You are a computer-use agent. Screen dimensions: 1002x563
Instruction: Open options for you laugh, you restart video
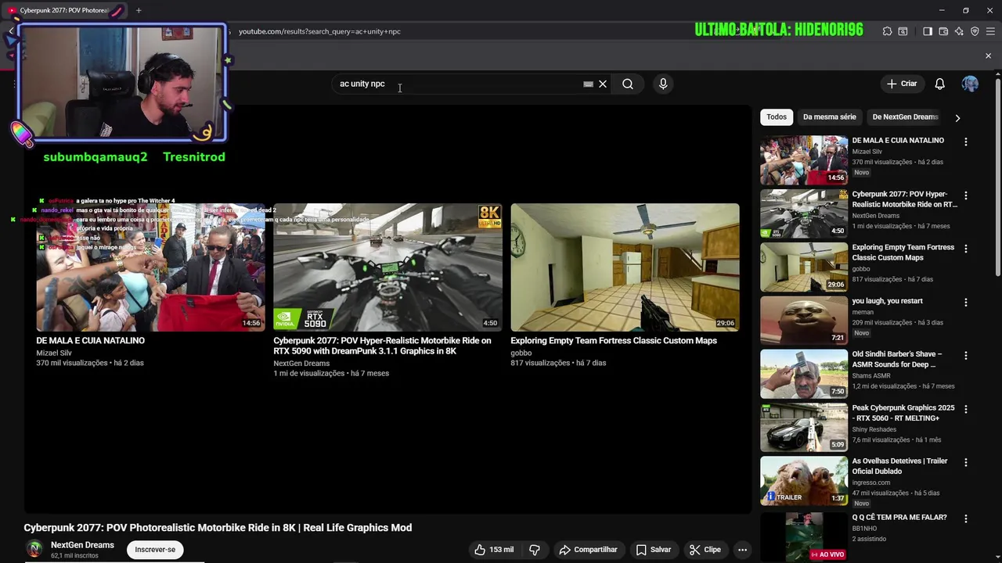pyautogui.click(x=965, y=302)
